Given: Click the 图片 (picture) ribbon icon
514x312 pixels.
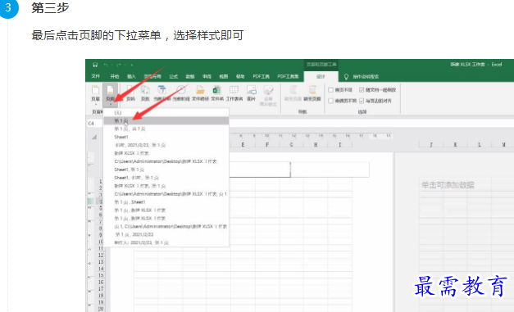Looking at the screenshot, I should 252,93.
